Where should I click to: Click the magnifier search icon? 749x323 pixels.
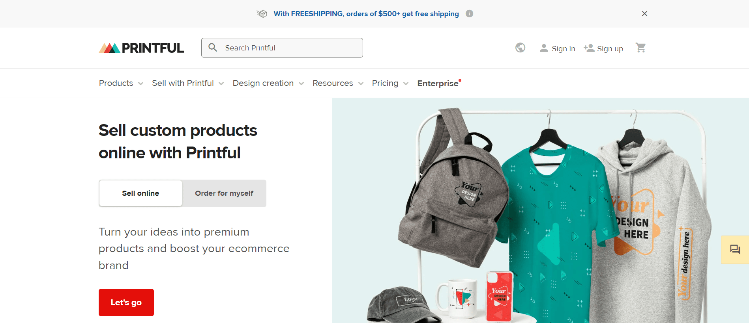(x=213, y=48)
